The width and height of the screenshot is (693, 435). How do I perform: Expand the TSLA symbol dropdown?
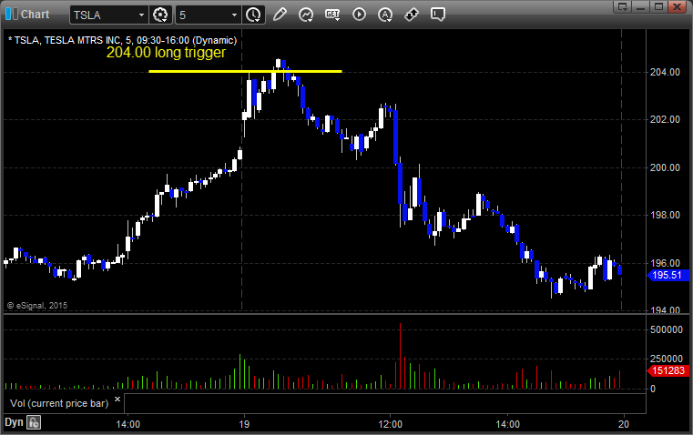[141, 15]
